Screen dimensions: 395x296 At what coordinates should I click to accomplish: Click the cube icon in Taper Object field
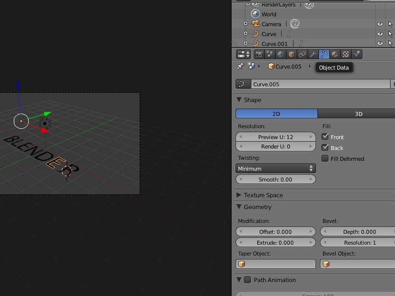pos(242,264)
